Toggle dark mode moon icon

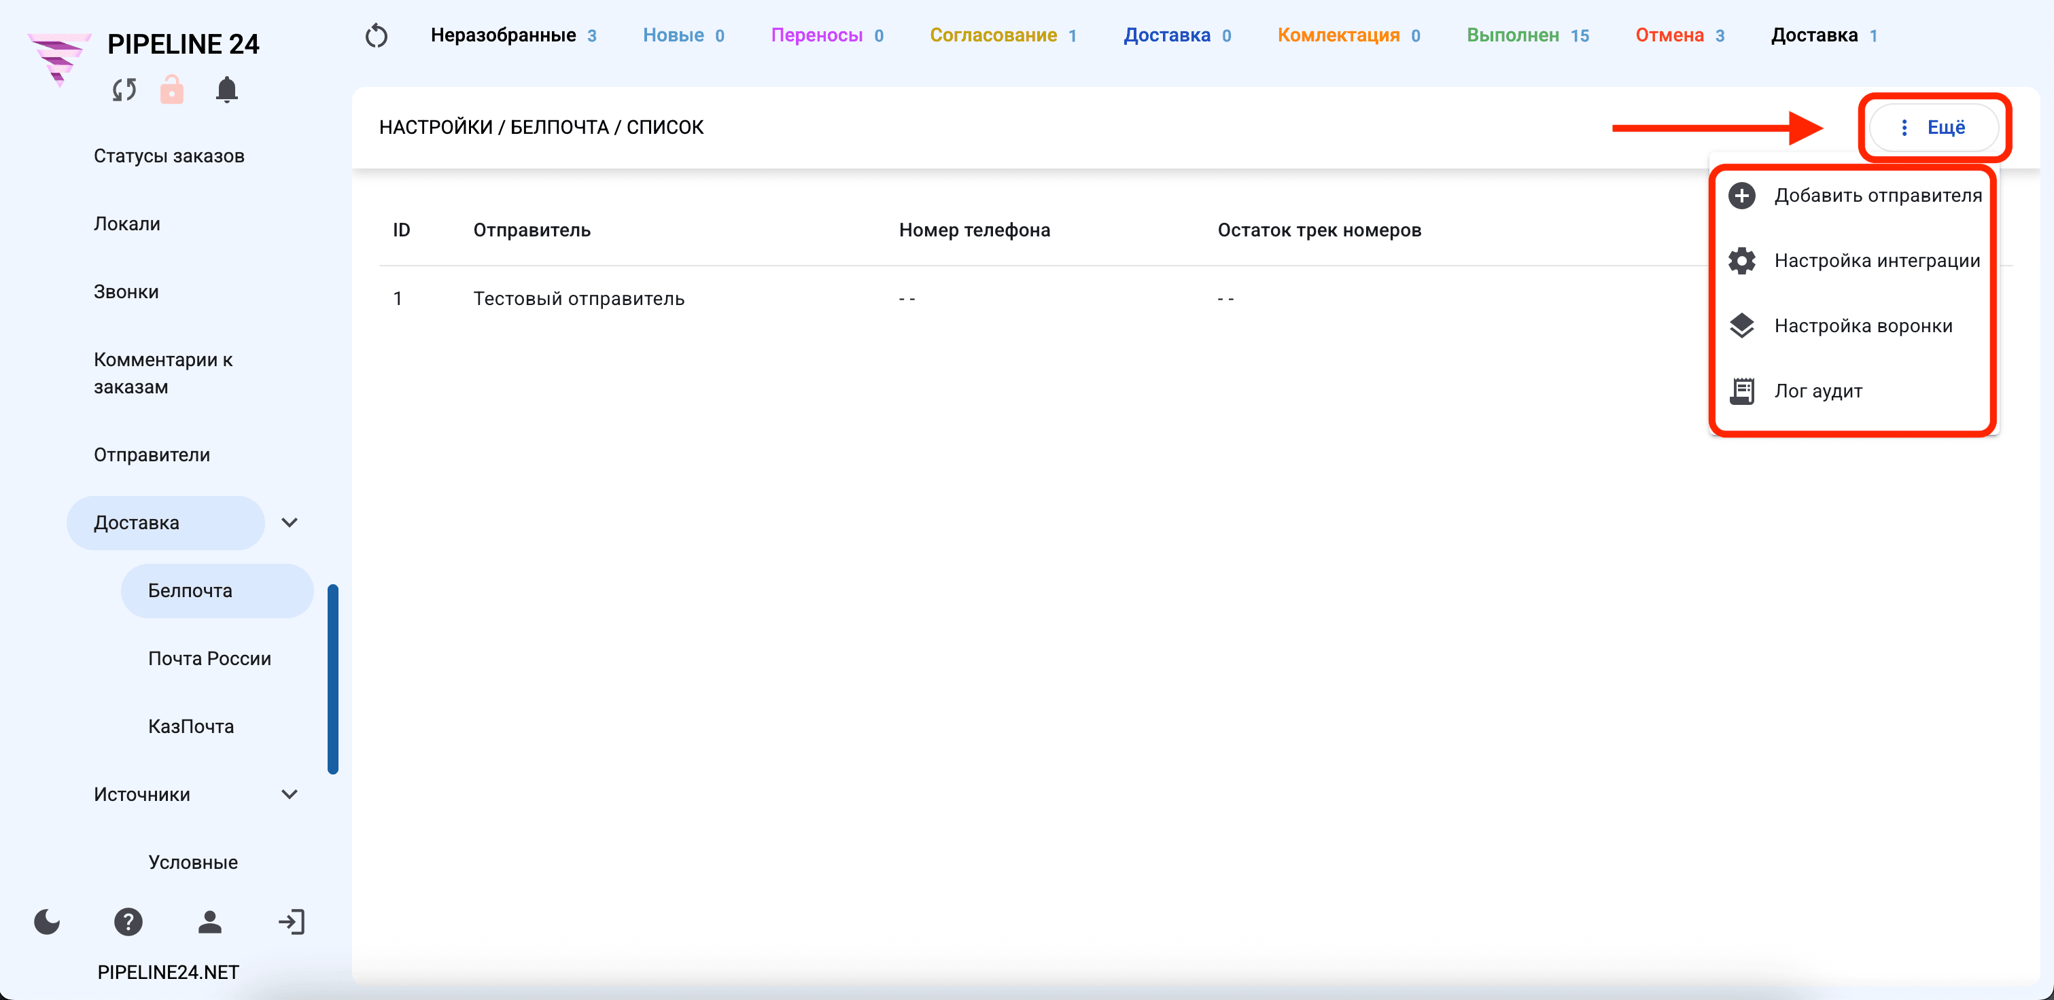click(x=47, y=922)
